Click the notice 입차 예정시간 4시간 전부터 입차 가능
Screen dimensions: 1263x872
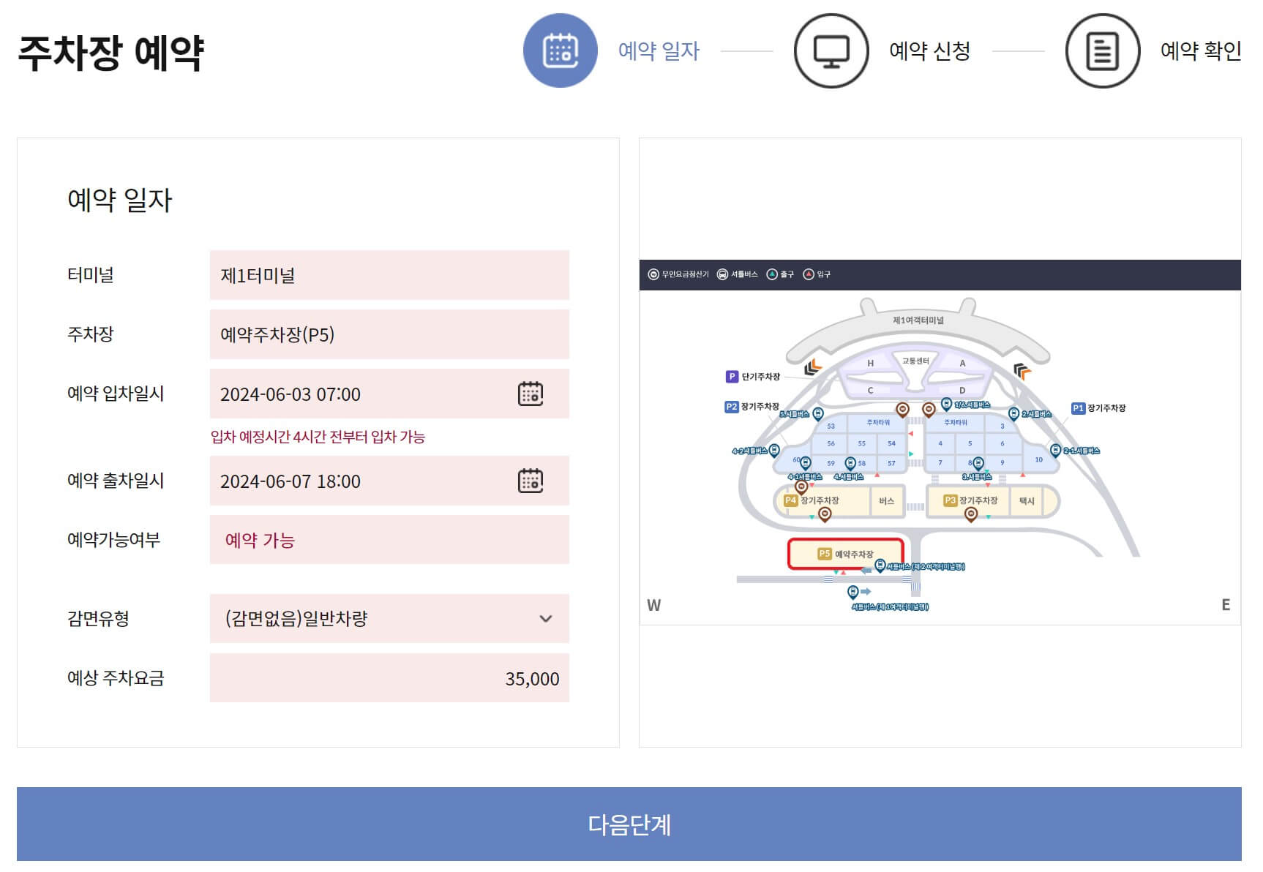318,437
